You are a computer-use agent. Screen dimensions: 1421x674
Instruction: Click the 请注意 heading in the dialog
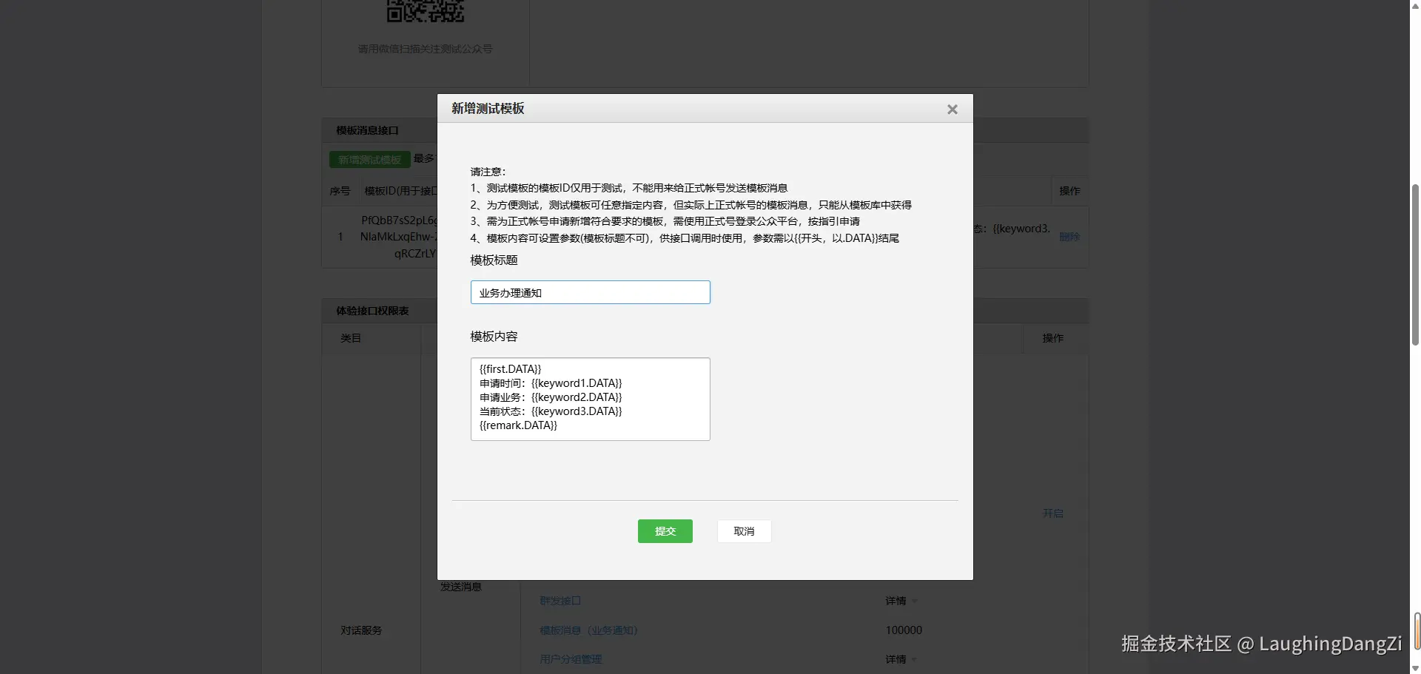click(x=488, y=172)
